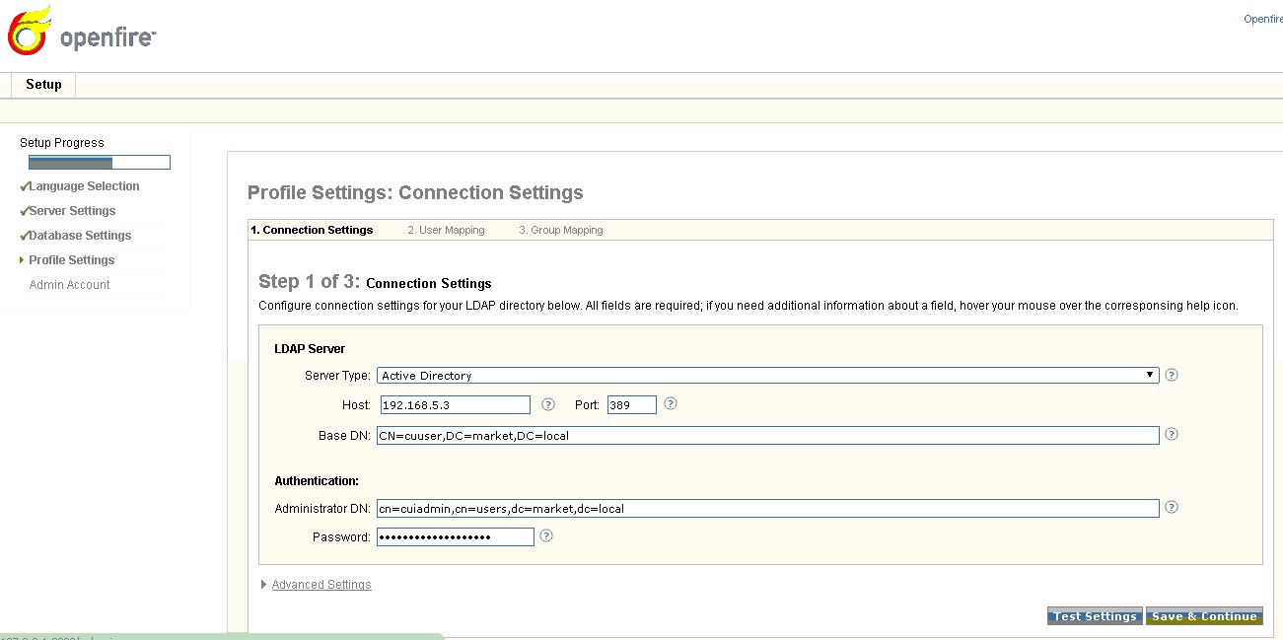Click the Setup Progress label
The width and height of the screenshot is (1283, 640).
[62, 143]
